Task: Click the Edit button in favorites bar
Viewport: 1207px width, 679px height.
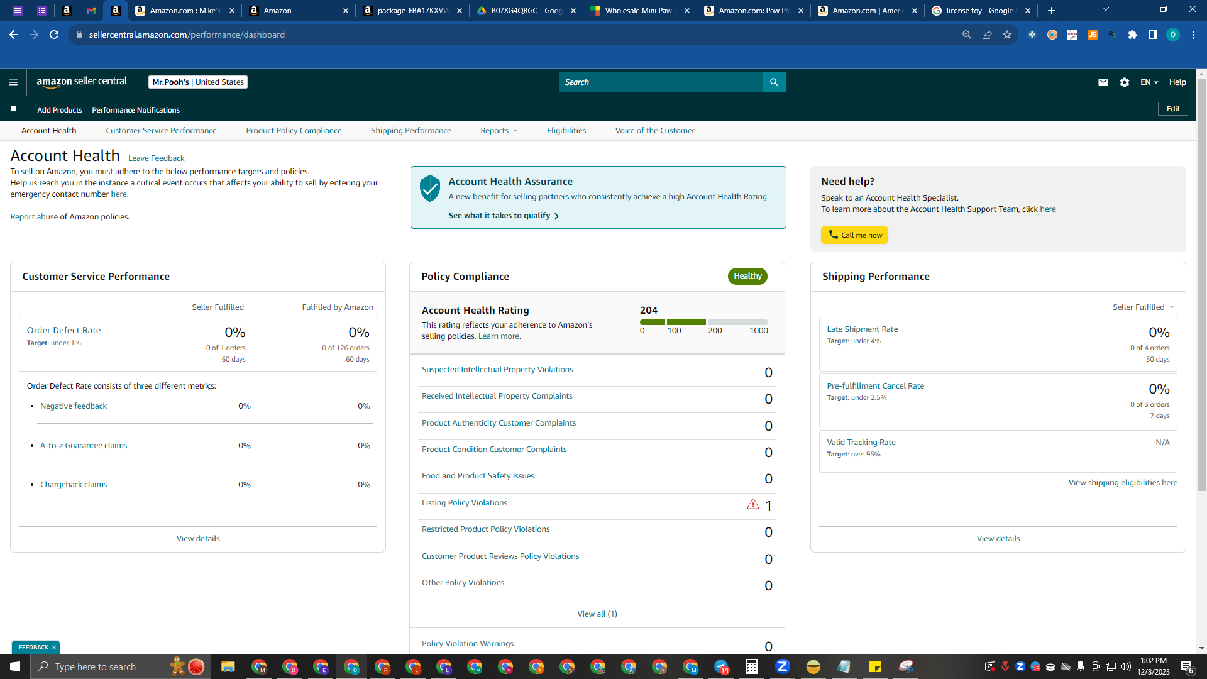Action: click(1173, 109)
